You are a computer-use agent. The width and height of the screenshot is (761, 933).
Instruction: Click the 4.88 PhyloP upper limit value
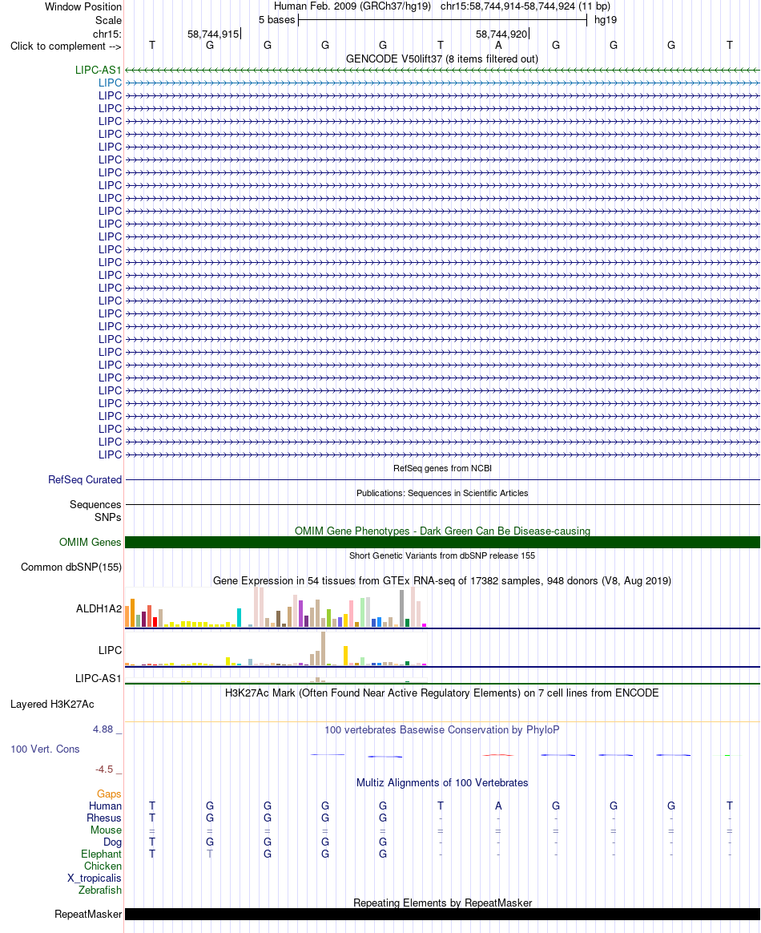coord(103,729)
